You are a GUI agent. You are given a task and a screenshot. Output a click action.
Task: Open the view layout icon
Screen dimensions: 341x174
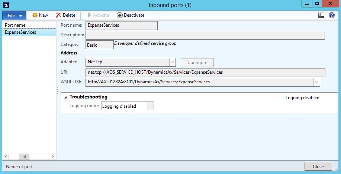321,15
